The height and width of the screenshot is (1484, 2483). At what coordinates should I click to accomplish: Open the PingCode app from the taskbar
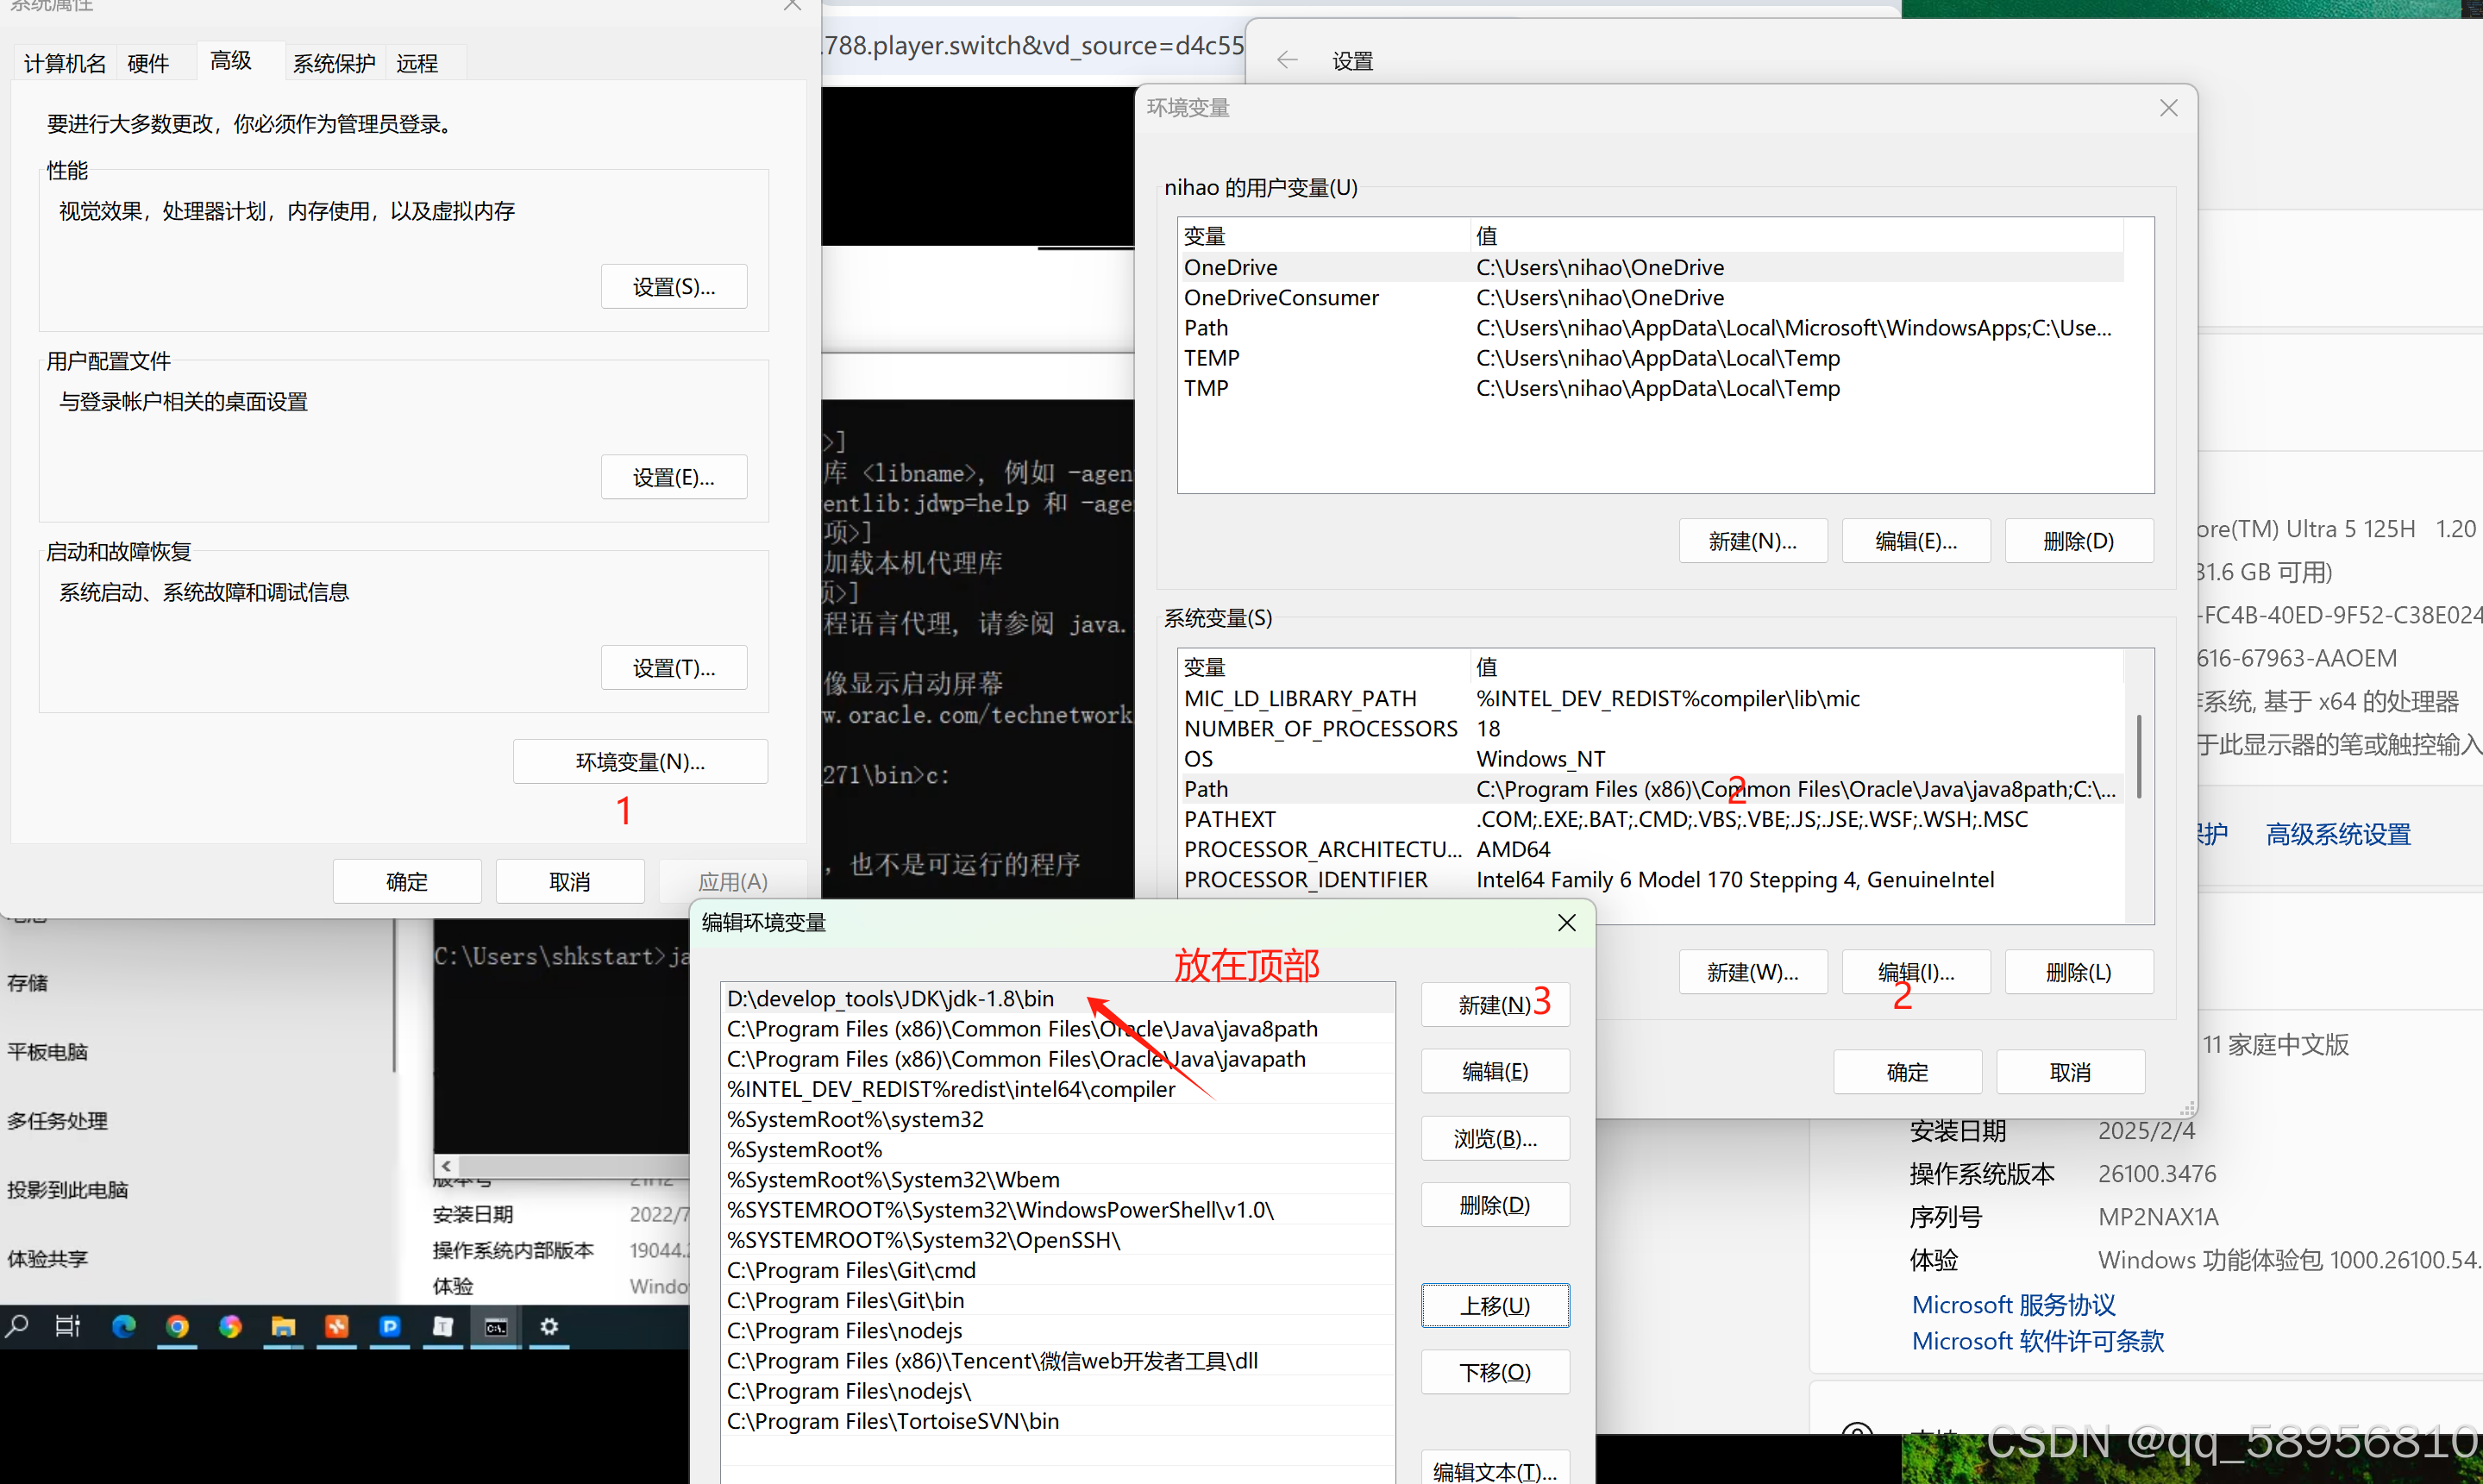point(390,1328)
